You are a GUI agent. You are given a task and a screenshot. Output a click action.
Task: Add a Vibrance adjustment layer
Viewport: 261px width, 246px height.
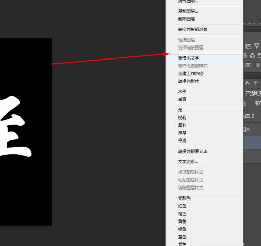(x=257, y=46)
